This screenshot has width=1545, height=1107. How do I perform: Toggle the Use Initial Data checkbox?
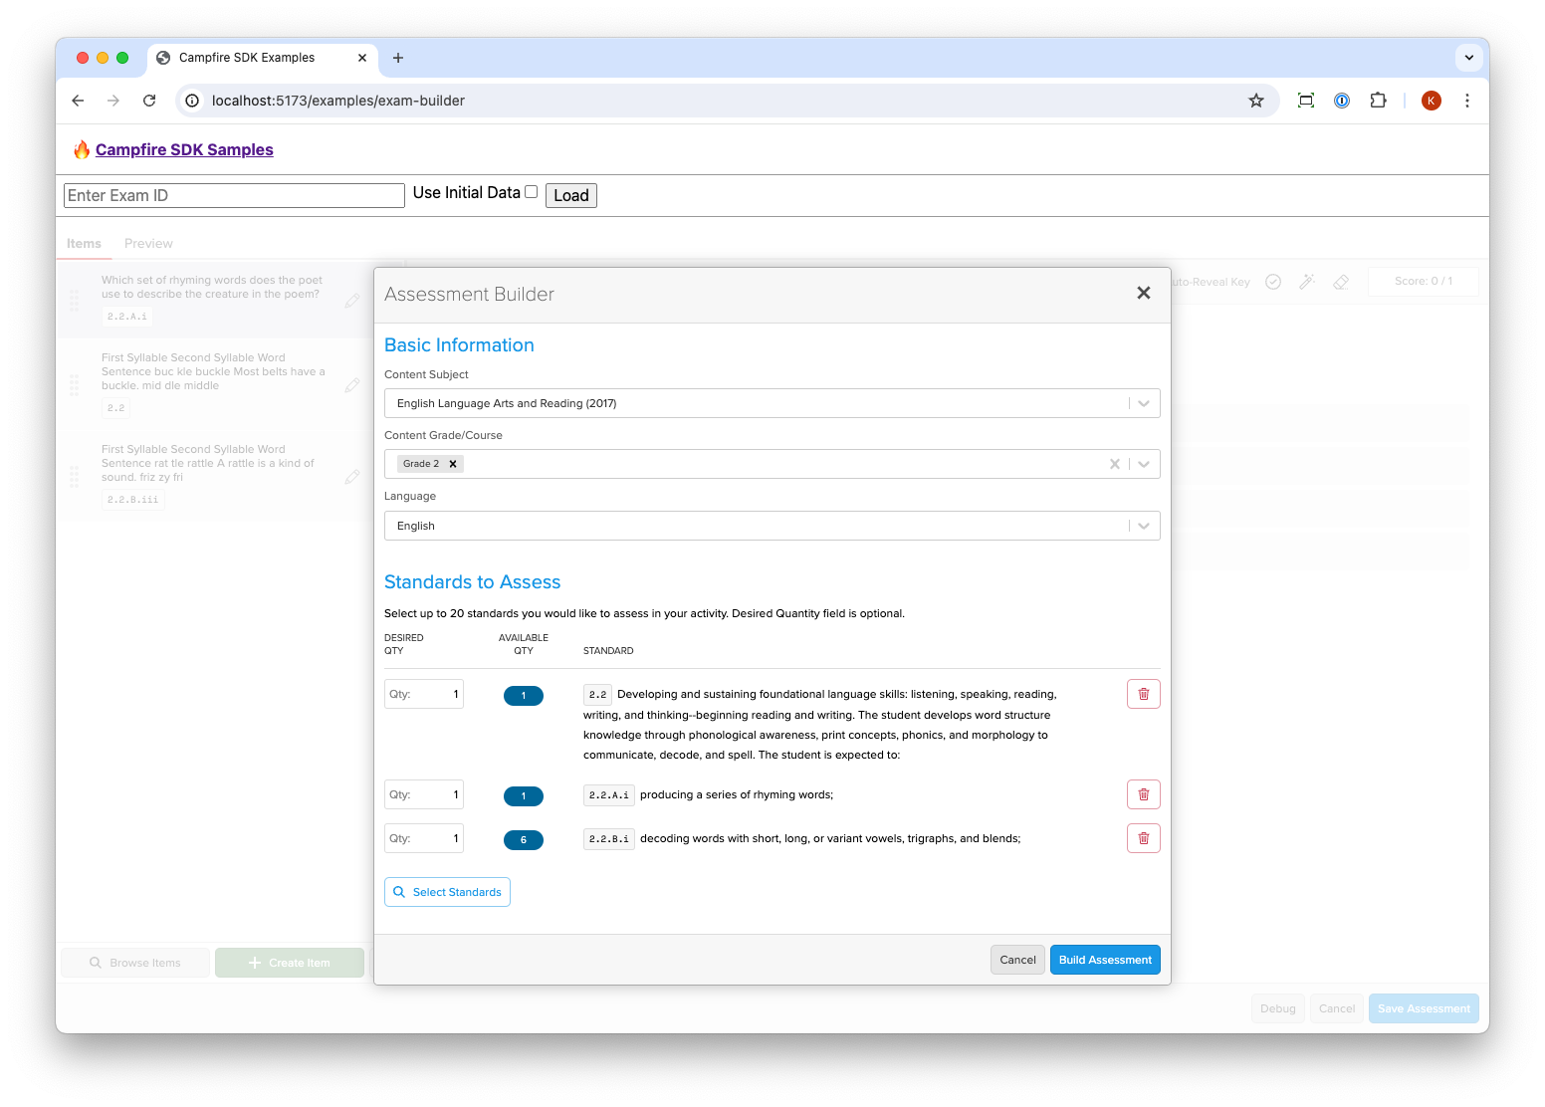(531, 192)
